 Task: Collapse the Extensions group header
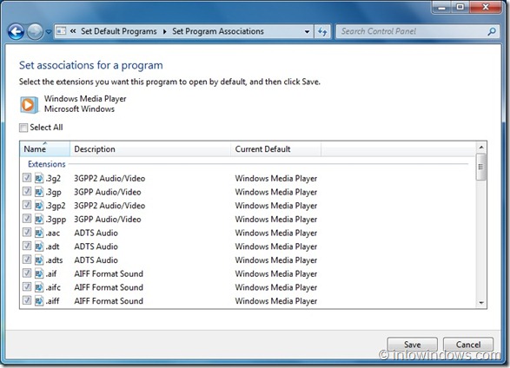coord(47,164)
